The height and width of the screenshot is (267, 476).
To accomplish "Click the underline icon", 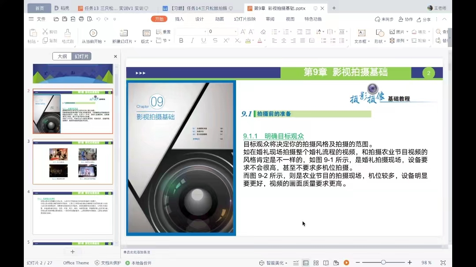I will 203,41.
